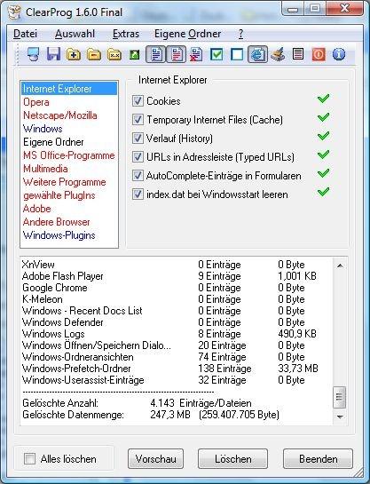Click the green checked box toolbar icon
Viewport: 370px width, 484px height.
pyautogui.click(x=216, y=54)
